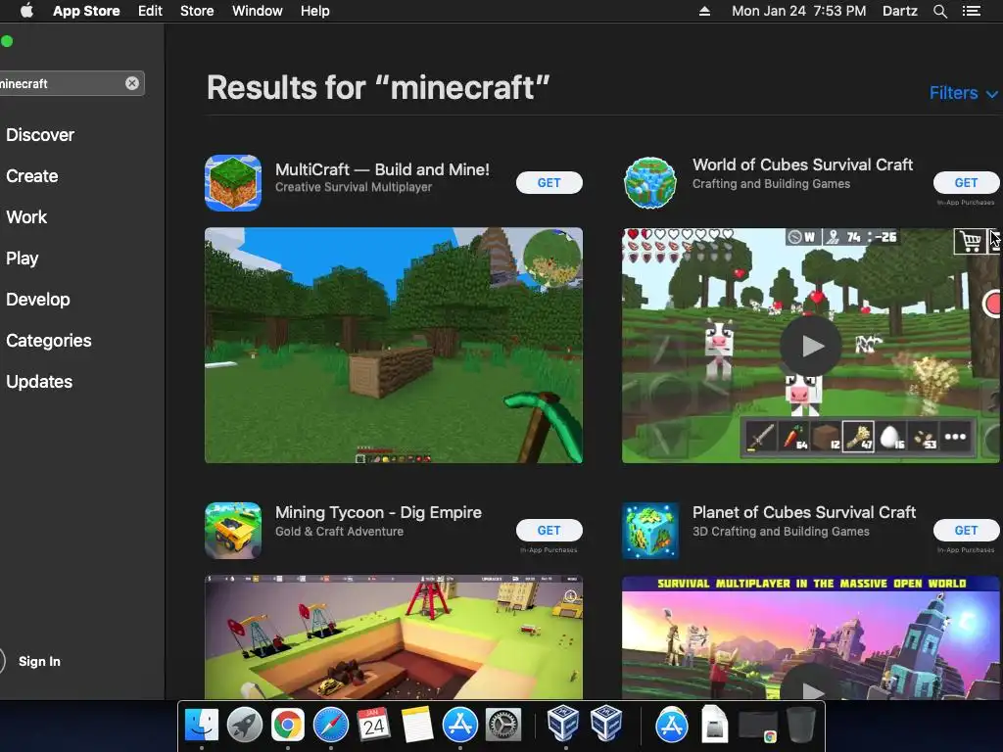This screenshot has height=752, width=1003.
Task: View the Planet of Cubes preview image
Action: (x=810, y=637)
